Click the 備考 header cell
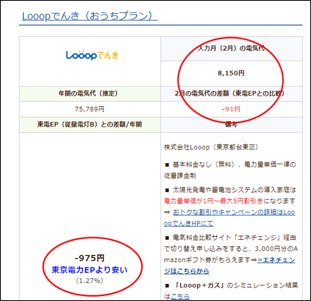This screenshot has width=311, height=301. pos(231,125)
